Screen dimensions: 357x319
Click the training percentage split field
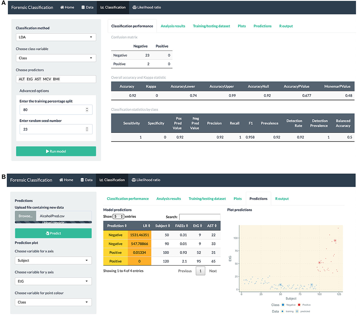click(56, 110)
